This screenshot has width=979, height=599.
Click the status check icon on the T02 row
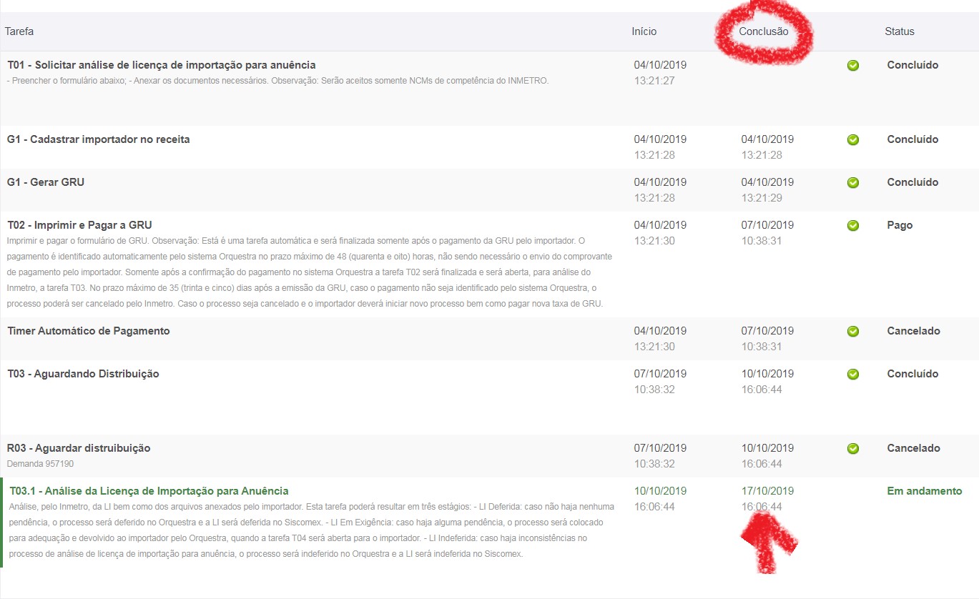852,225
